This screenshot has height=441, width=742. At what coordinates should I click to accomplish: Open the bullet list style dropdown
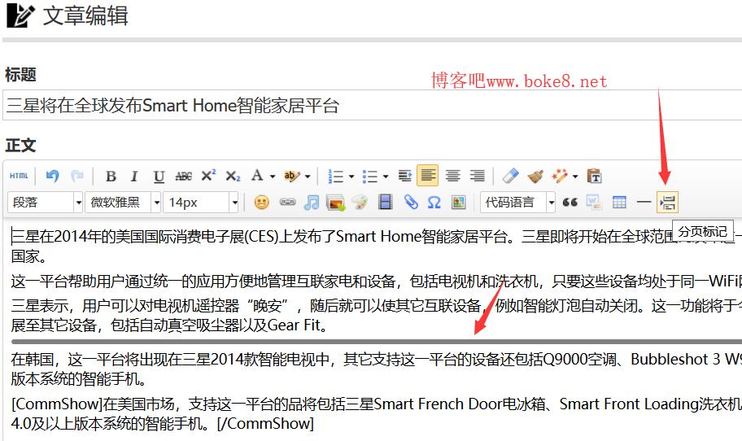tap(386, 177)
